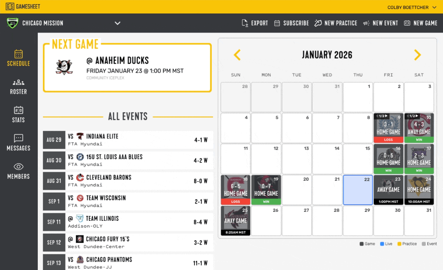Open the Roster people icon in sidebar
Image resolution: width=443 pixels, height=270 pixels.
19,82
